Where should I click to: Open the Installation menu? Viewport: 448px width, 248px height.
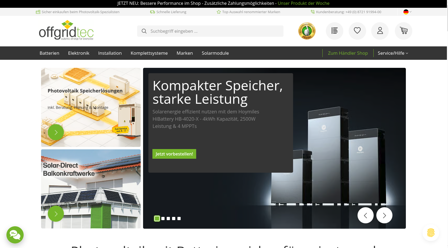[110, 53]
